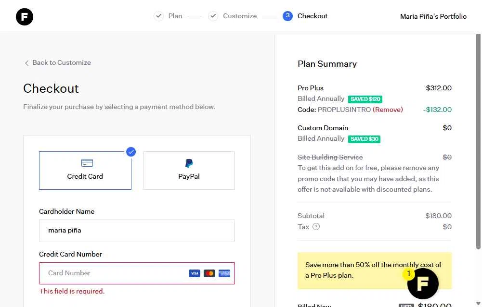Click the Subtotal $180.00 value
This screenshot has width=482, height=307.
[x=438, y=216]
